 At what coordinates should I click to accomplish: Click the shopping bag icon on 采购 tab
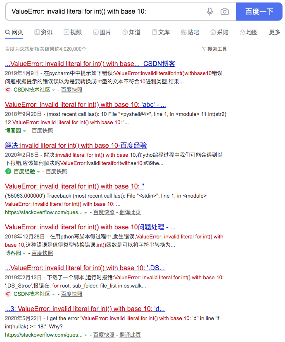coord(213,32)
